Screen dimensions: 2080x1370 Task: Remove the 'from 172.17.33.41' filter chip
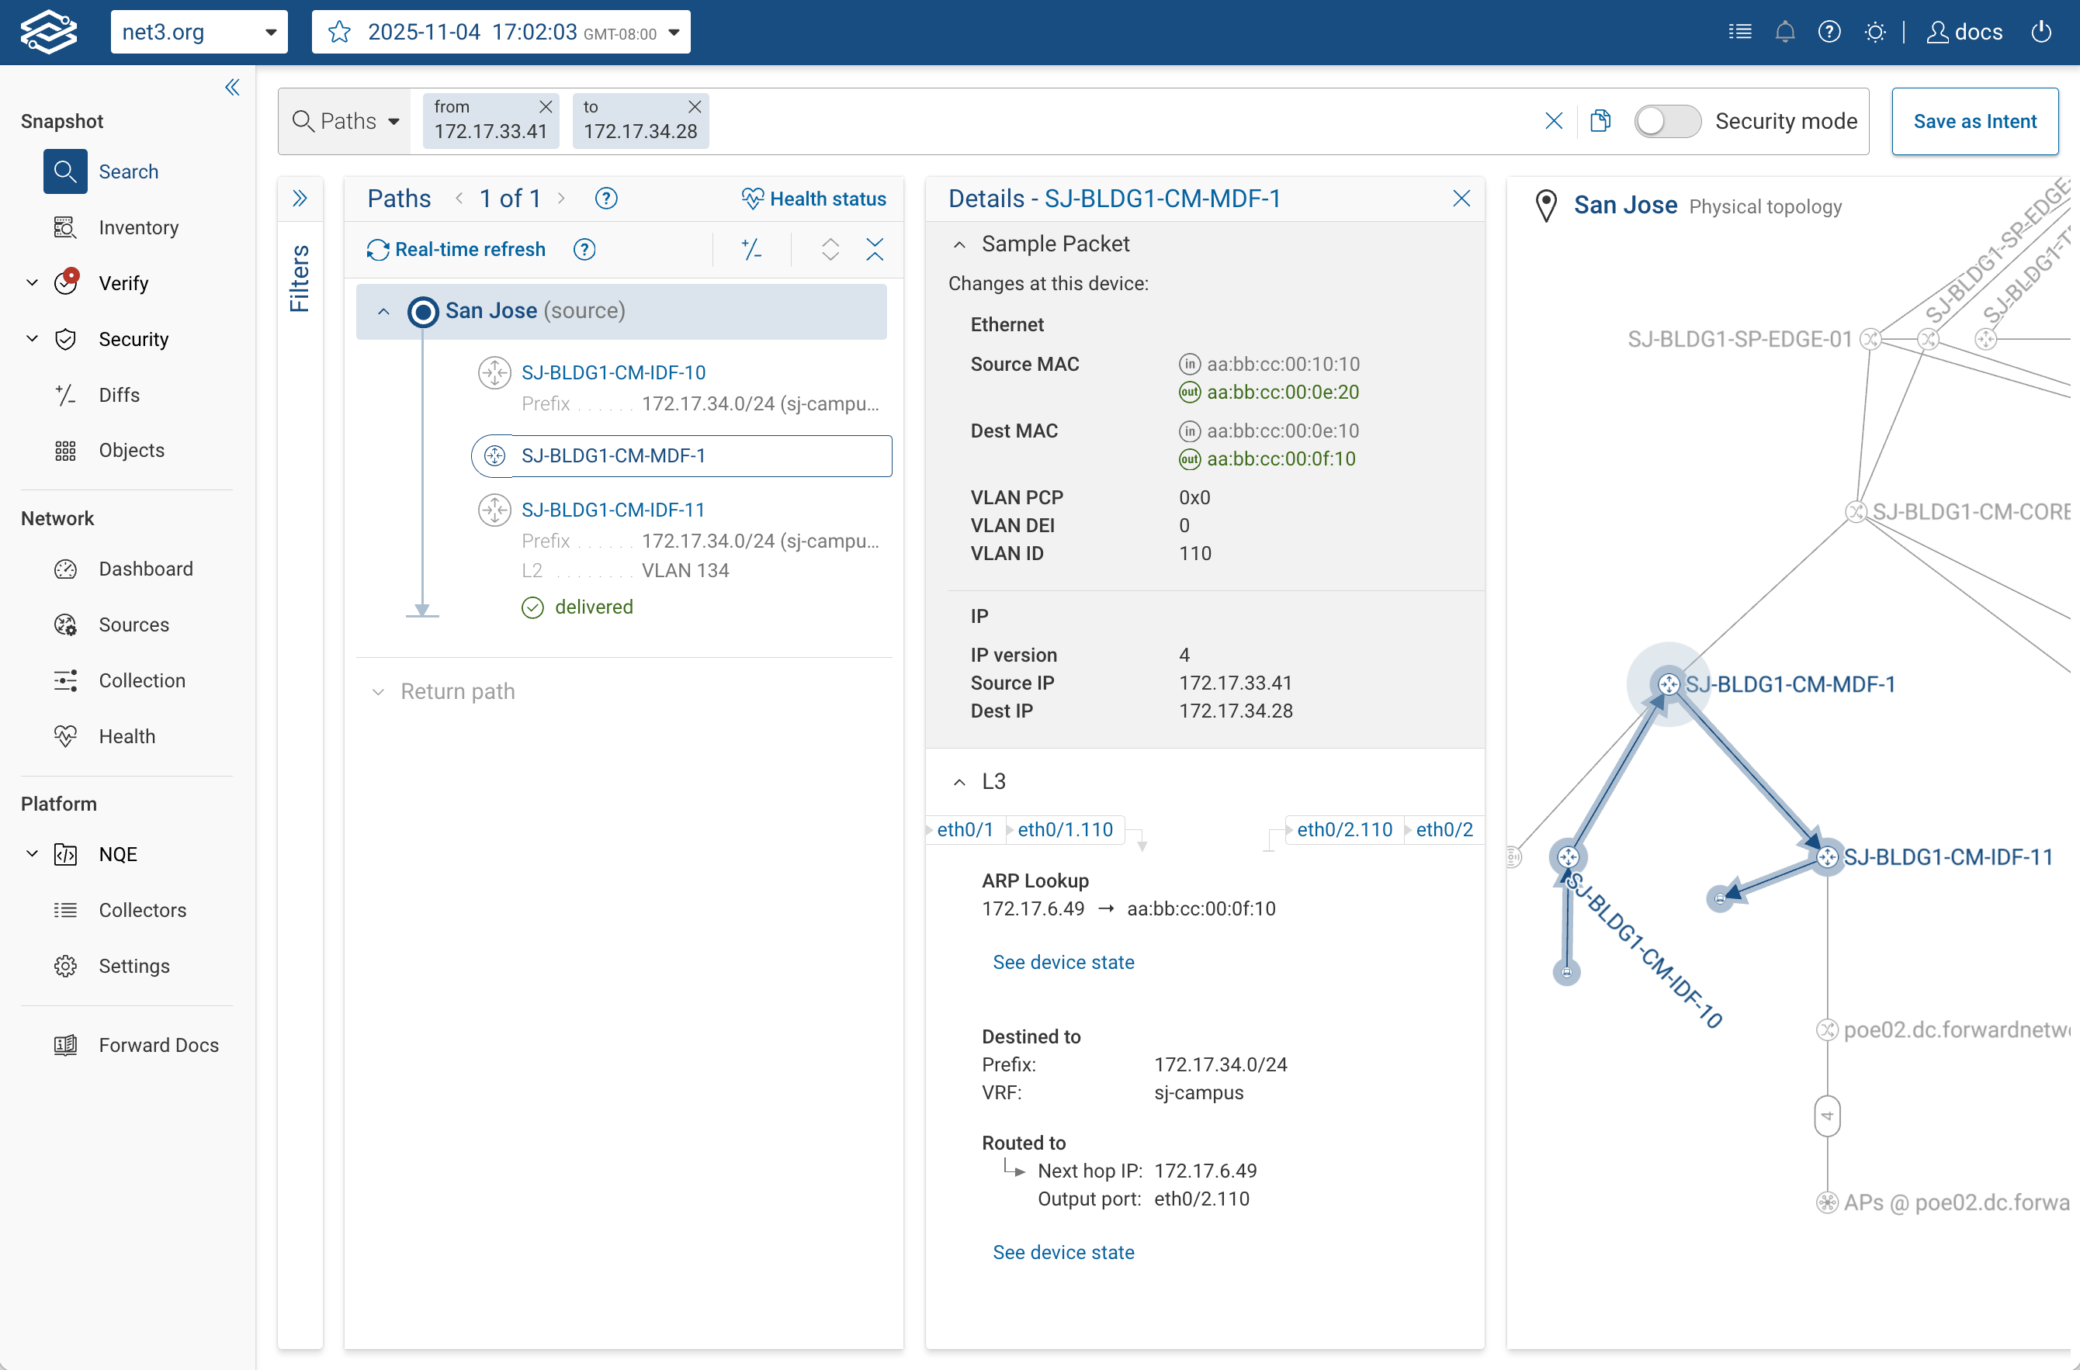[546, 106]
